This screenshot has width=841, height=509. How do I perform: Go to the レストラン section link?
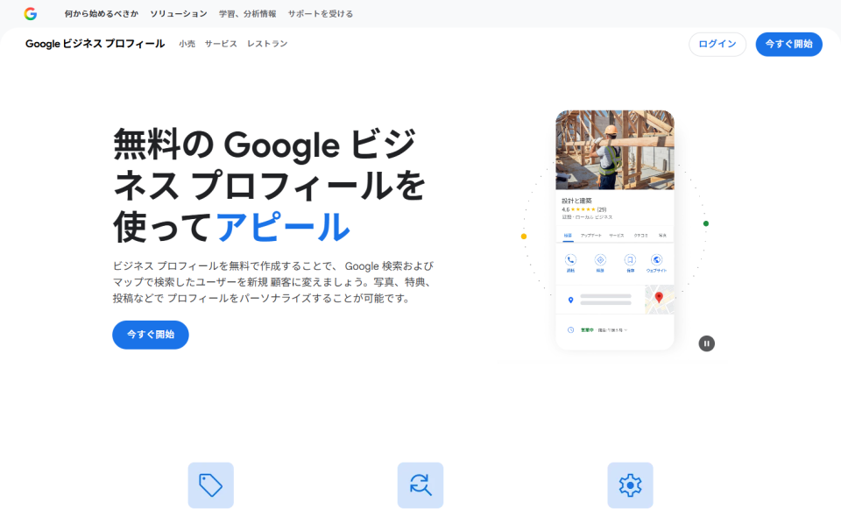(x=266, y=44)
